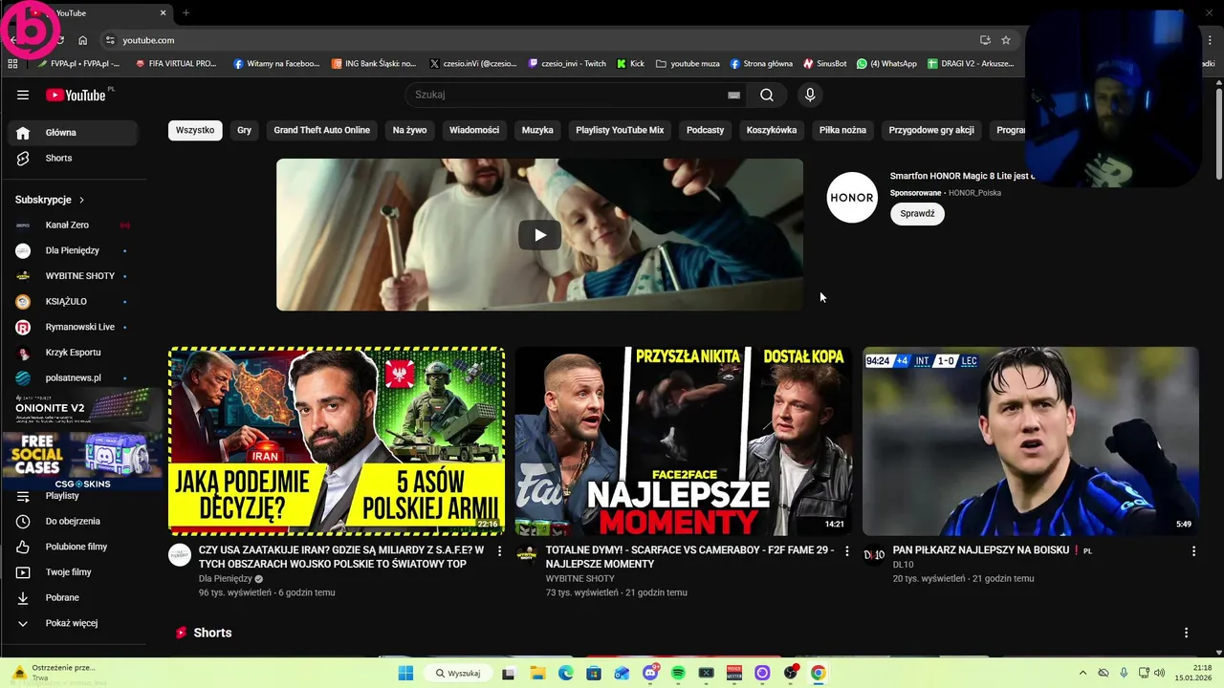The width and height of the screenshot is (1224, 688).
Task: Select the Na żywo chip
Action: [x=409, y=130]
